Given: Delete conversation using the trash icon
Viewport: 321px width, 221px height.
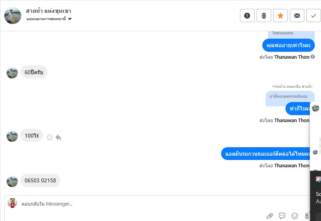Looking at the screenshot, I should point(264,15).
